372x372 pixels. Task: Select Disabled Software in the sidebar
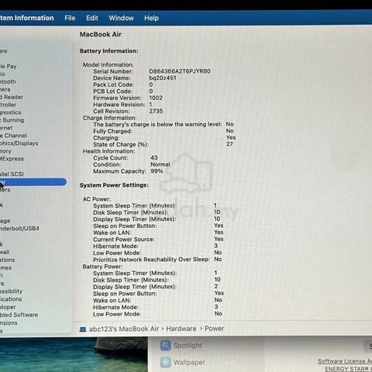19,315
